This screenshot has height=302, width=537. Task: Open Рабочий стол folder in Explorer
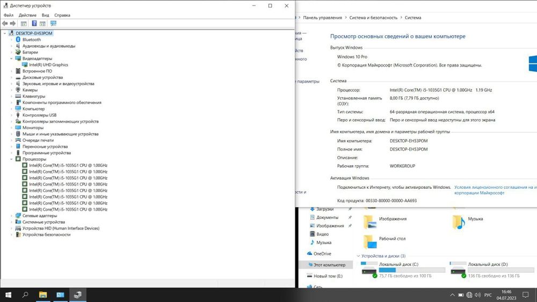(x=384, y=241)
